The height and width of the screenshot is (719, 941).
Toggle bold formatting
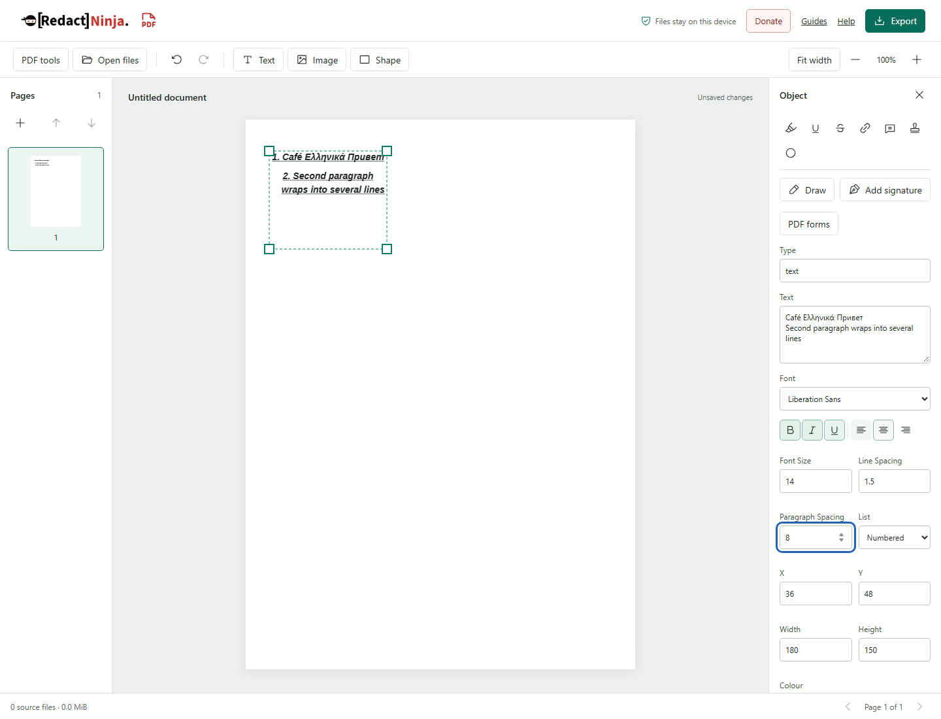click(790, 430)
